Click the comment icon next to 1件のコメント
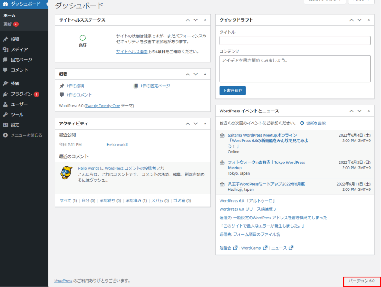 [x=62, y=95]
